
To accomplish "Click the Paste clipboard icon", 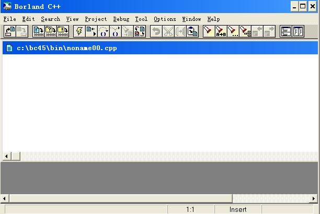I will point(192,31).
